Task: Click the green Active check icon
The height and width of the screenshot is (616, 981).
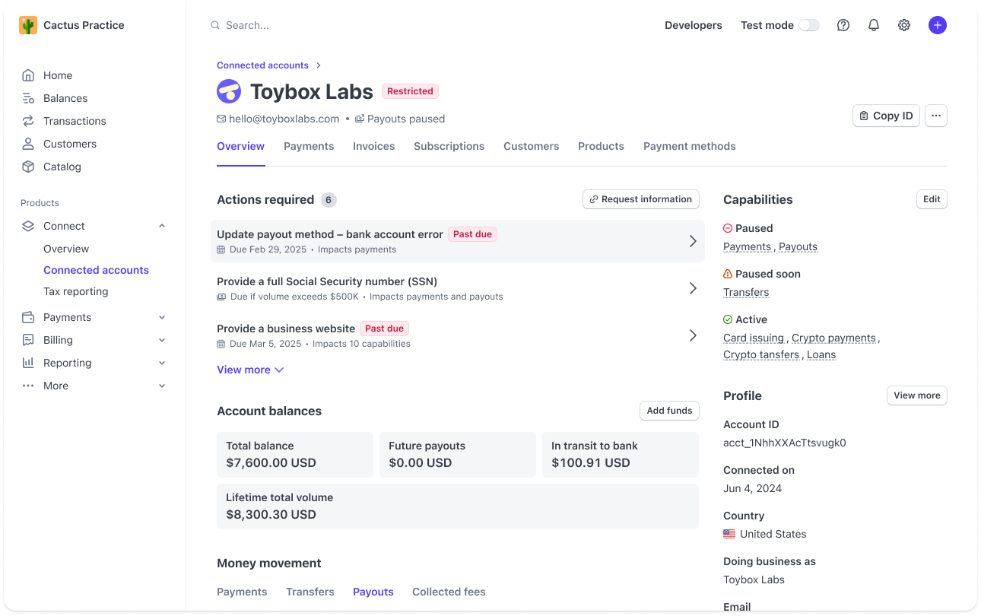Action: tap(728, 319)
